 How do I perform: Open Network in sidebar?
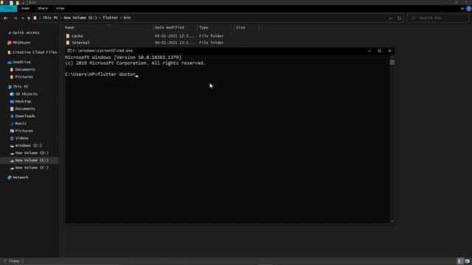click(21, 177)
